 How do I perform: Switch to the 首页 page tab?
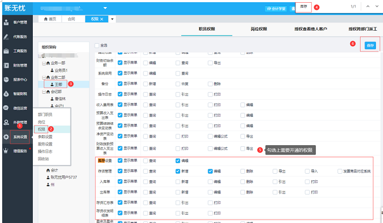(x=50, y=18)
